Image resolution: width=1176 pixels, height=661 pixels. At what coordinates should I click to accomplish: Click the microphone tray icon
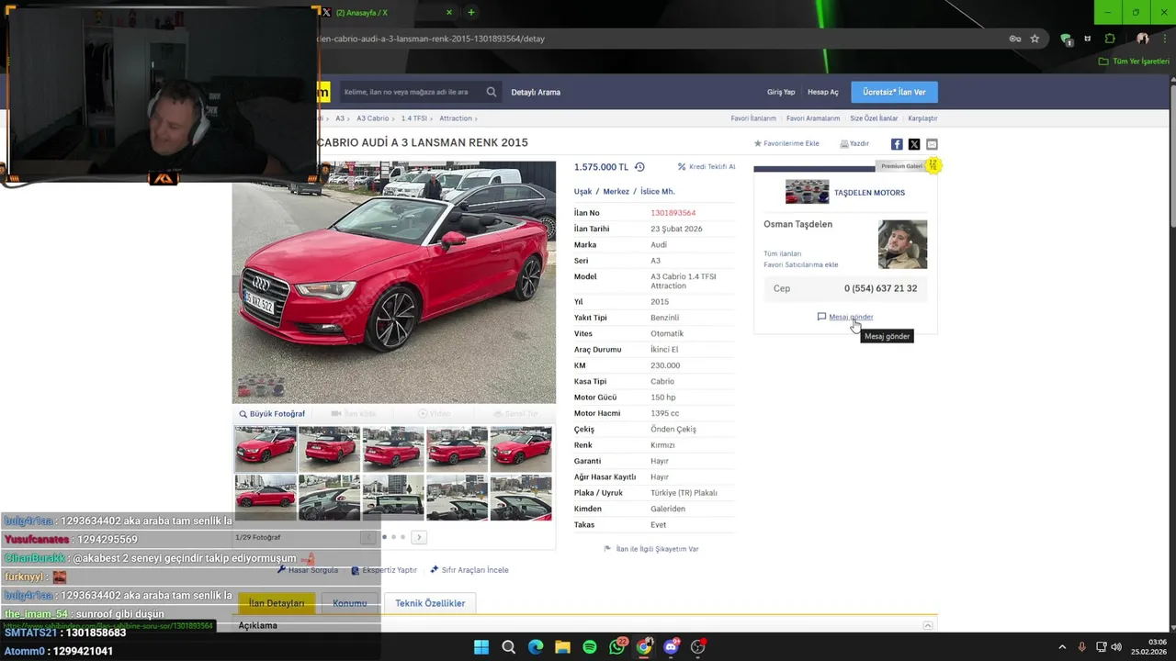pos(1081,647)
